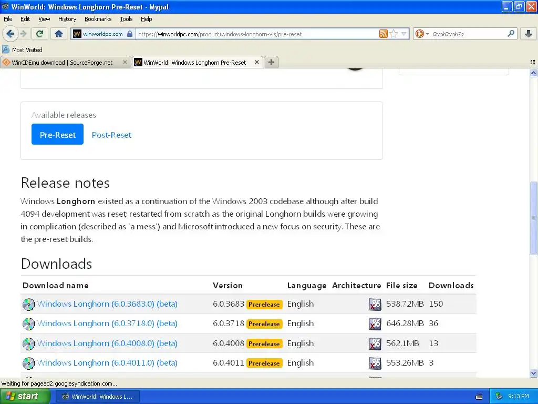Screen dimensions: 538x404
Task: Click the x86 architecture icon in 6.0.3683 row
Action: [375, 305]
